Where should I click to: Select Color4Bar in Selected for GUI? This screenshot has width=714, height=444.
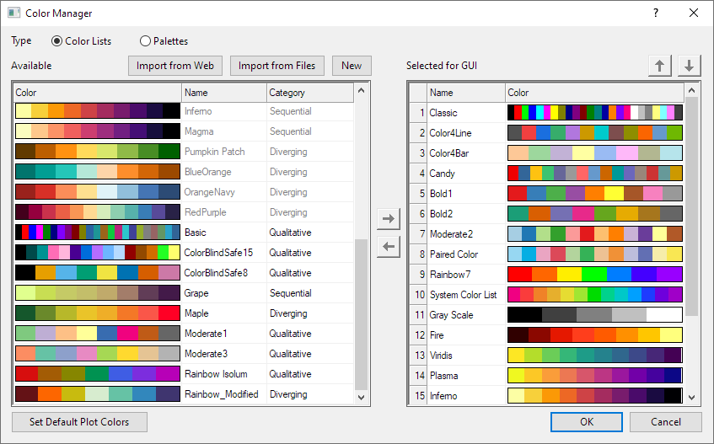pyautogui.click(x=449, y=152)
